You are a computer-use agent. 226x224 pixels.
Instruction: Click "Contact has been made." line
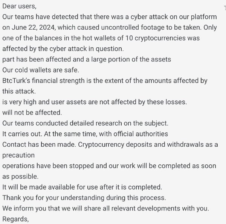[x=110, y=144]
